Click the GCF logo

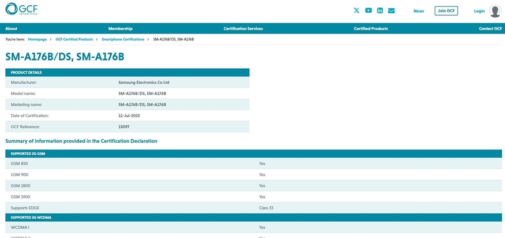click(21, 9)
